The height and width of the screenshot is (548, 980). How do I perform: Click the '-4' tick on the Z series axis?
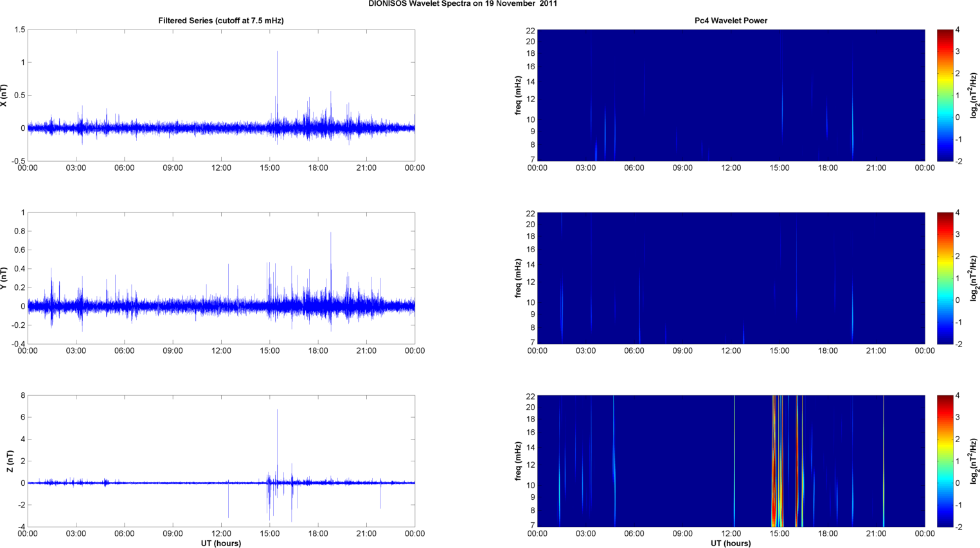[x=21, y=527]
